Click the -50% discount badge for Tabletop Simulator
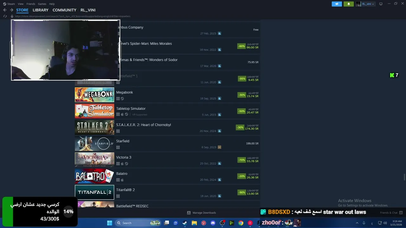The width and height of the screenshot is (406, 228). click(242, 111)
